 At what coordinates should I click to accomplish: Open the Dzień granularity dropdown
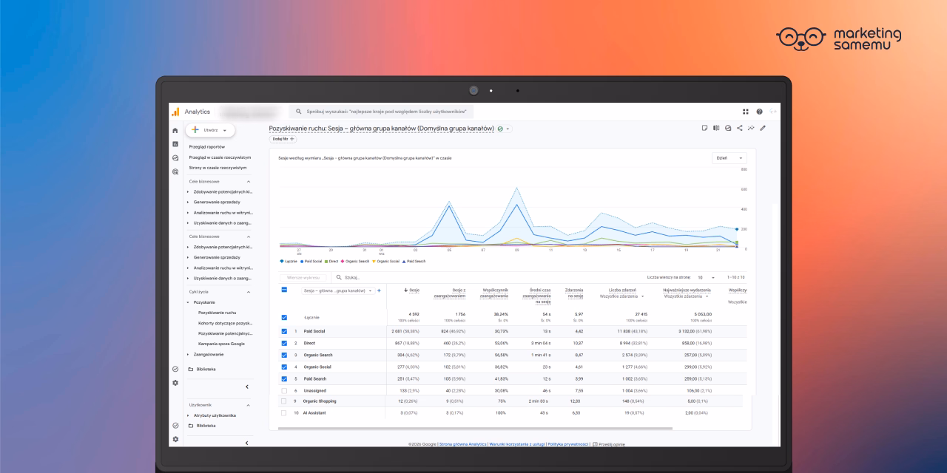coord(729,157)
